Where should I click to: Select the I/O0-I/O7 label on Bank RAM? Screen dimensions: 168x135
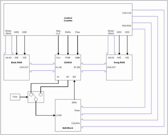pos(24,67)
